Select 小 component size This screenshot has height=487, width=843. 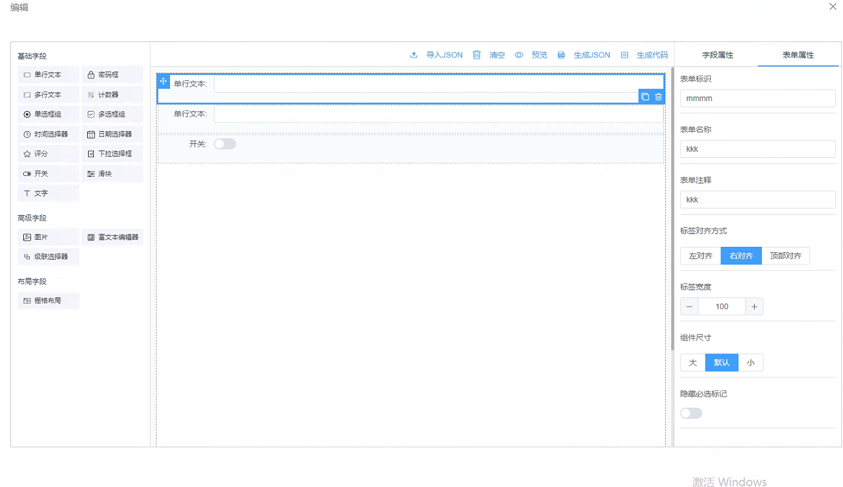[750, 363]
